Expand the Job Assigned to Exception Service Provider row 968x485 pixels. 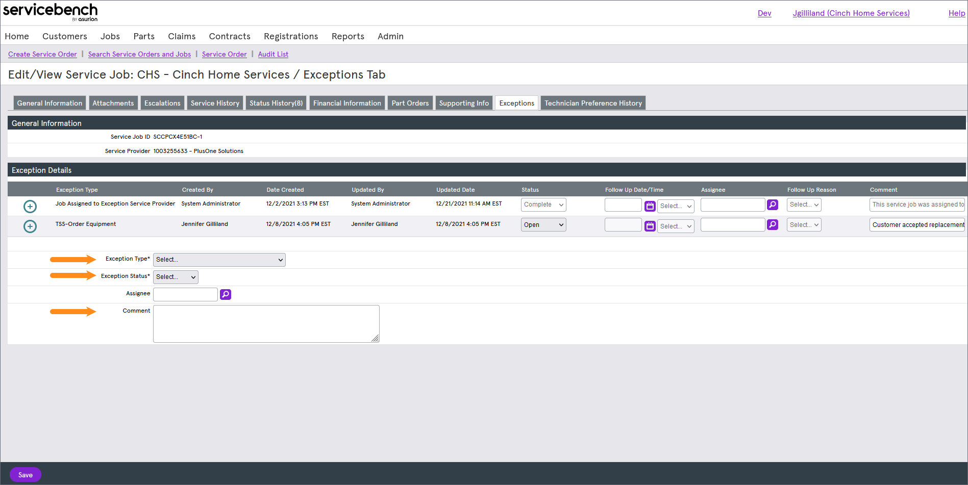coord(30,207)
